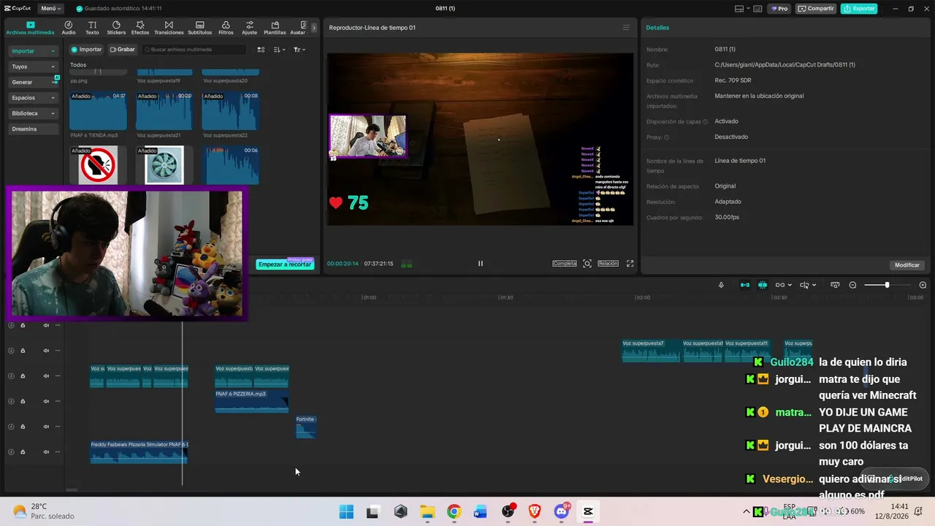This screenshot has height=526, width=935.
Task: Select the FNAF 6 PIZZERIA.mp3 timeline clip
Action: pos(251,401)
